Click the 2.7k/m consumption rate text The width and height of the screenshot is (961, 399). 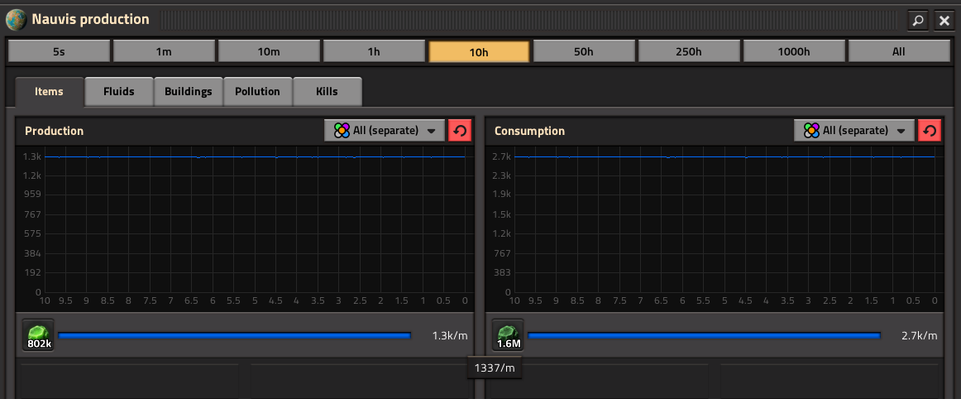pyautogui.click(x=920, y=336)
